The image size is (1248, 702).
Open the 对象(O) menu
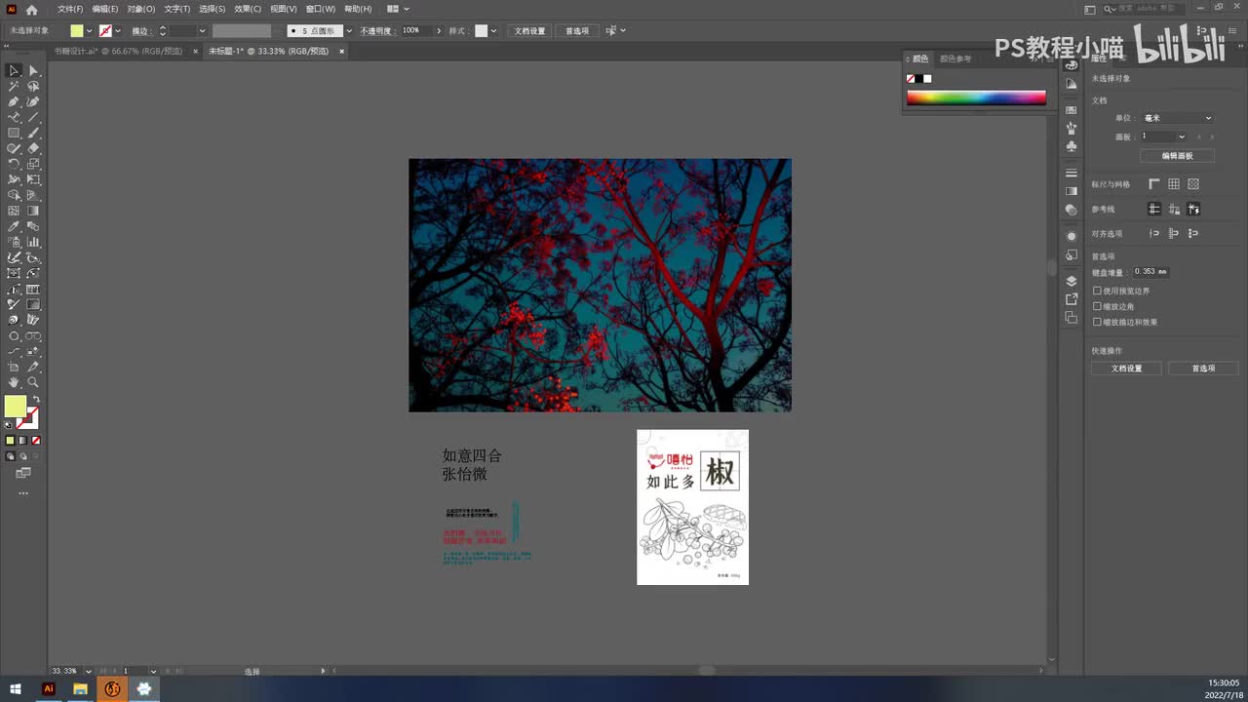[141, 9]
